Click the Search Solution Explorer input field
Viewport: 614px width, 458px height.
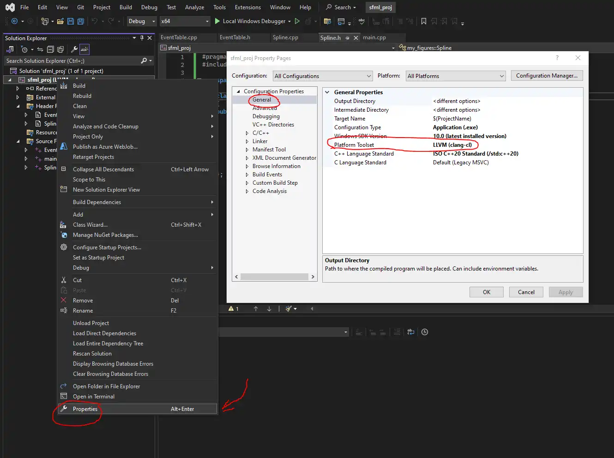pyautogui.click(x=72, y=60)
